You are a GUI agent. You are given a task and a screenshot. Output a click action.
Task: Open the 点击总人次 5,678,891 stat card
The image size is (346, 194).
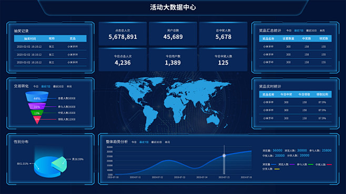coord(123,34)
